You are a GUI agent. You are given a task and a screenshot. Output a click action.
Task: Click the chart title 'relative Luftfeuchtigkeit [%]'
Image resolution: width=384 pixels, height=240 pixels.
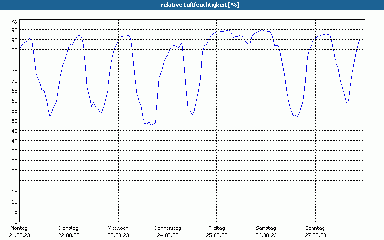[x=200, y=5]
